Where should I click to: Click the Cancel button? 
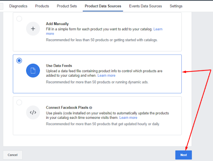12,155
